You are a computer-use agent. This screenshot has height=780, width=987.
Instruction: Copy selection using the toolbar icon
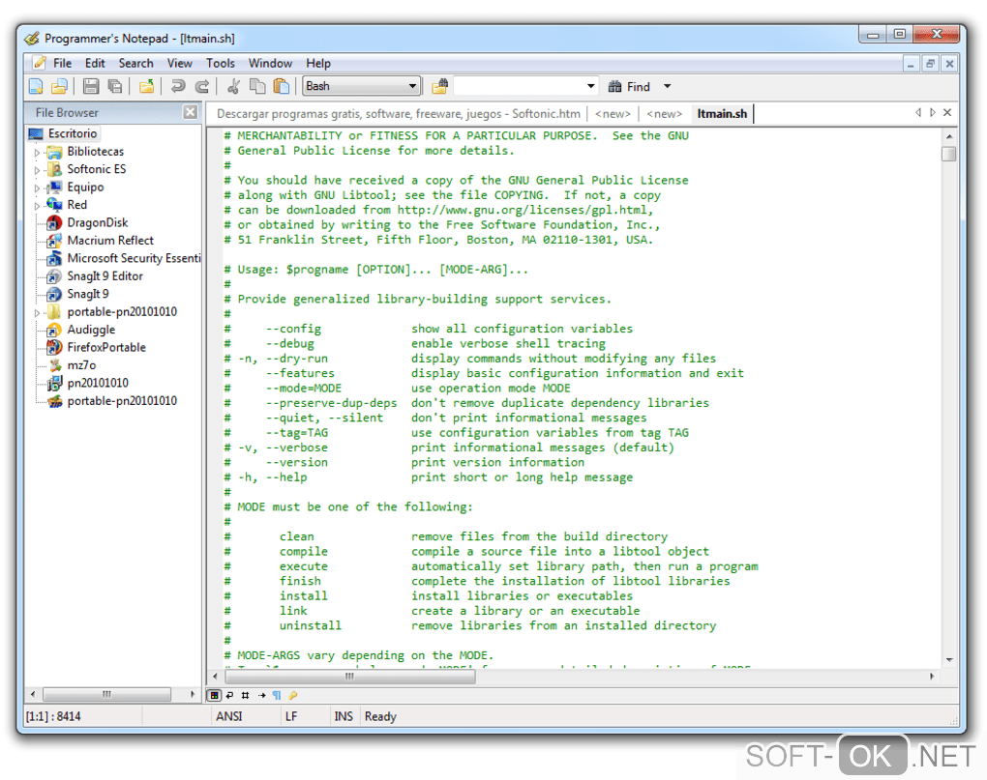coord(257,86)
